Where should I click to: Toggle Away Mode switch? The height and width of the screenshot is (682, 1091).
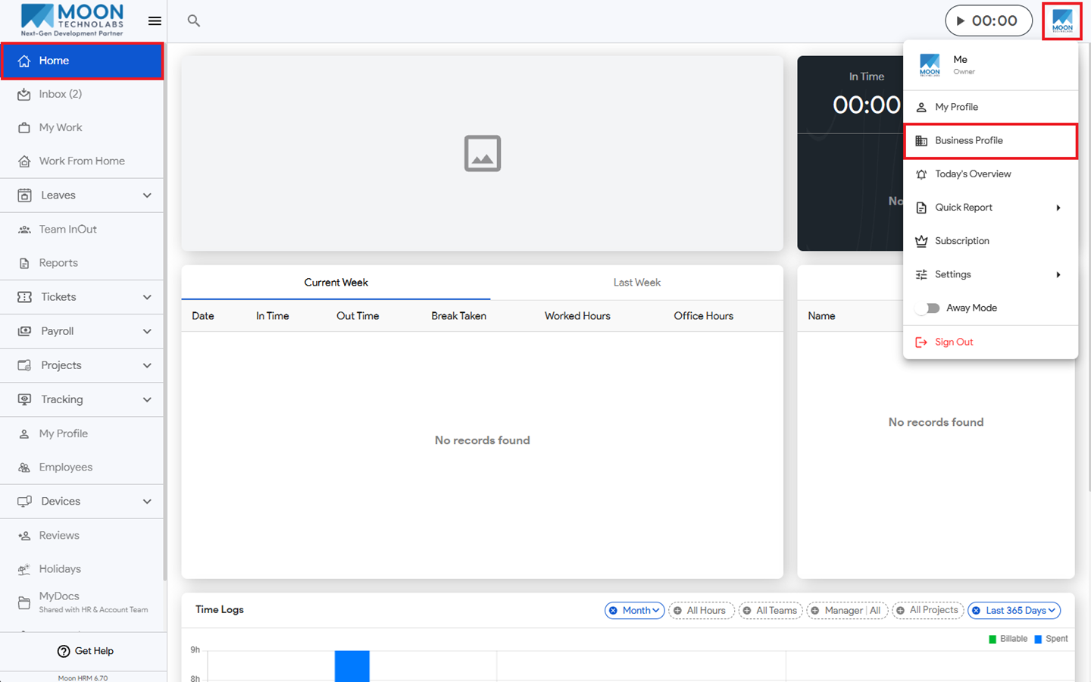[928, 308]
